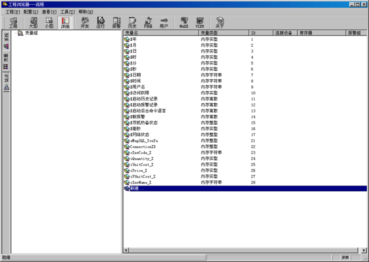Select the 变量组 tree node
The height and width of the screenshot is (262, 369).
pyautogui.click(x=31, y=33)
